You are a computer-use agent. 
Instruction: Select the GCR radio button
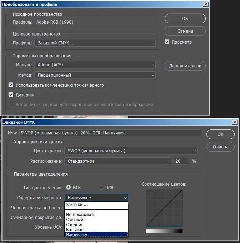(x=69, y=187)
